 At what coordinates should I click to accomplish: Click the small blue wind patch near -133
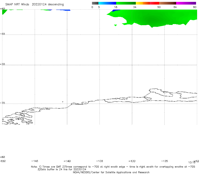tap(116, 10)
